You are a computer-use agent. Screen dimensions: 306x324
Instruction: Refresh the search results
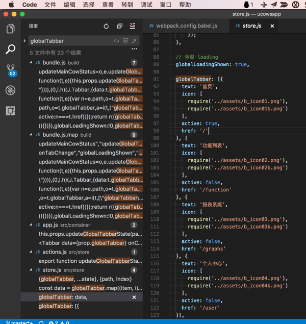point(106,26)
